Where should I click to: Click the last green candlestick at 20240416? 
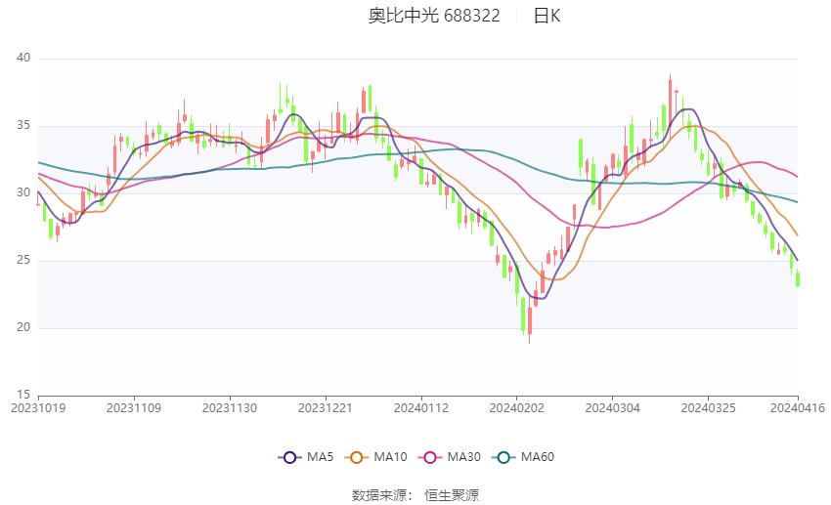[798, 278]
